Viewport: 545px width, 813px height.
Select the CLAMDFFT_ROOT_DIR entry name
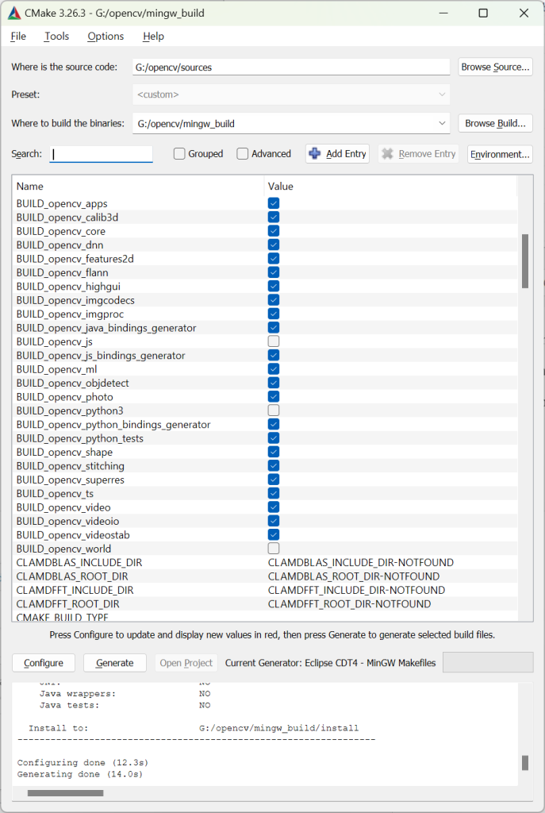click(68, 603)
